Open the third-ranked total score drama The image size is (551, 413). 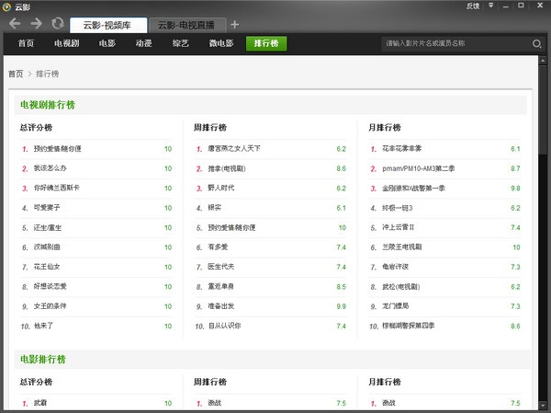point(57,188)
